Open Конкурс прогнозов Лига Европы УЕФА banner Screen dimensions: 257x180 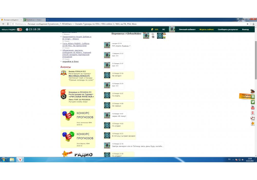(x=78, y=139)
